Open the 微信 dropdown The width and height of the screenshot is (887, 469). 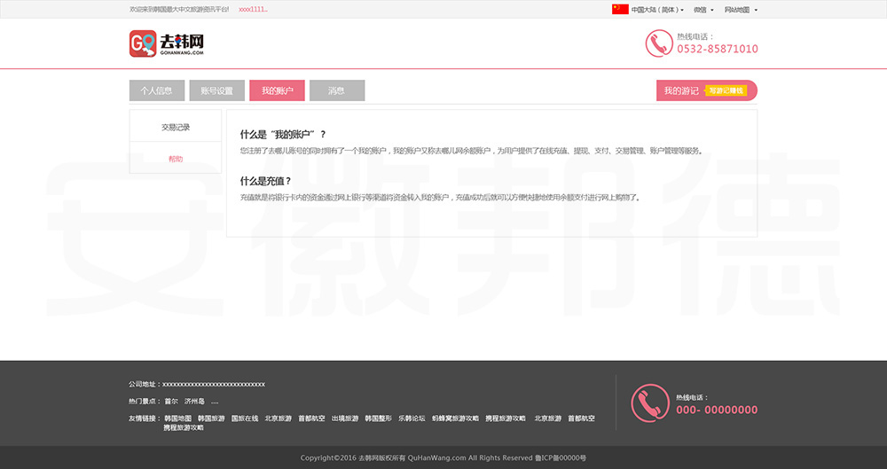(x=703, y=10)
